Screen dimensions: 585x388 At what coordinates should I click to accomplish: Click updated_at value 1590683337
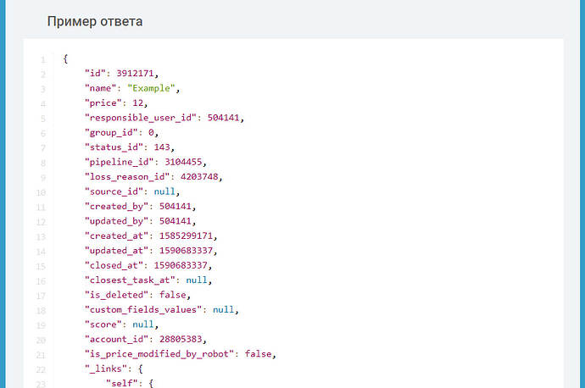pos(186,251)
